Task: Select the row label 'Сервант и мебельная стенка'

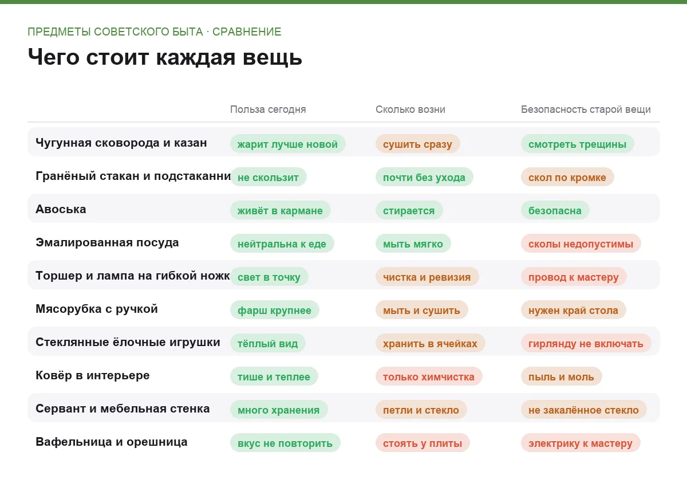Action: (x=123, y=409)
